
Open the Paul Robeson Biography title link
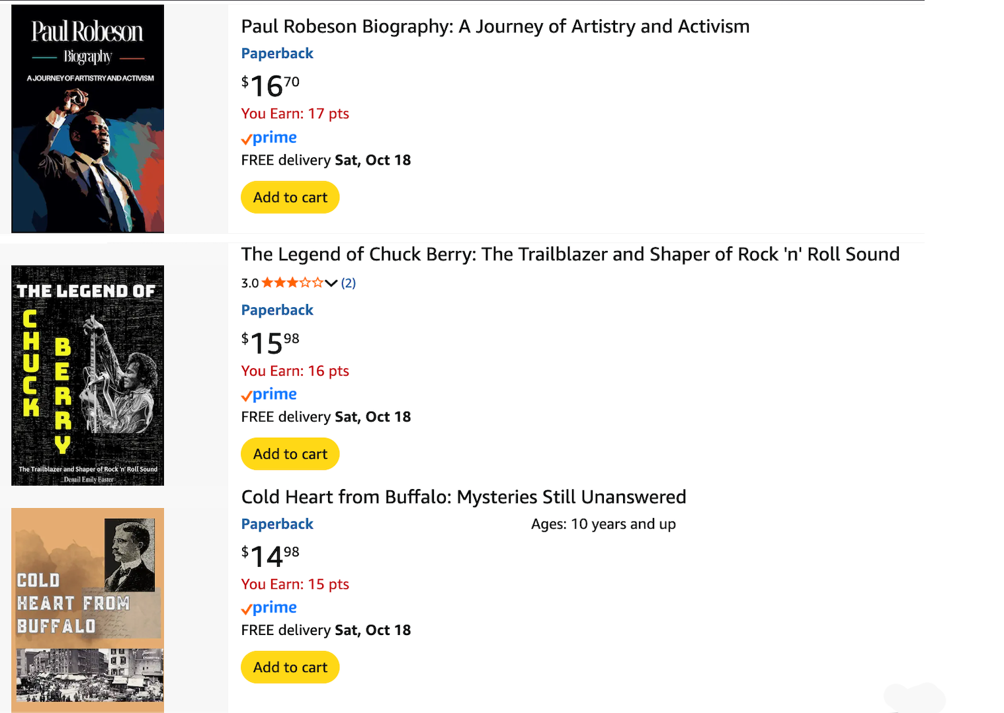pyautogui.click(x=495, y=26)
